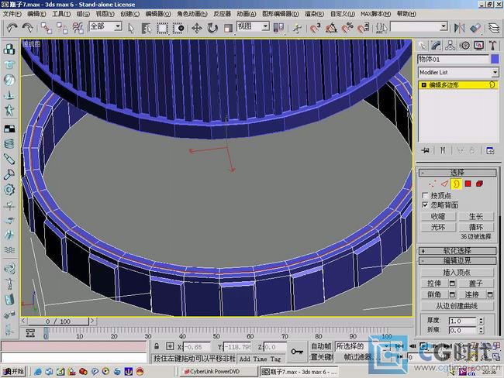Click the rectangular selection region icon
This screenshot has width=504, height=378.
(x=162, y=28)
